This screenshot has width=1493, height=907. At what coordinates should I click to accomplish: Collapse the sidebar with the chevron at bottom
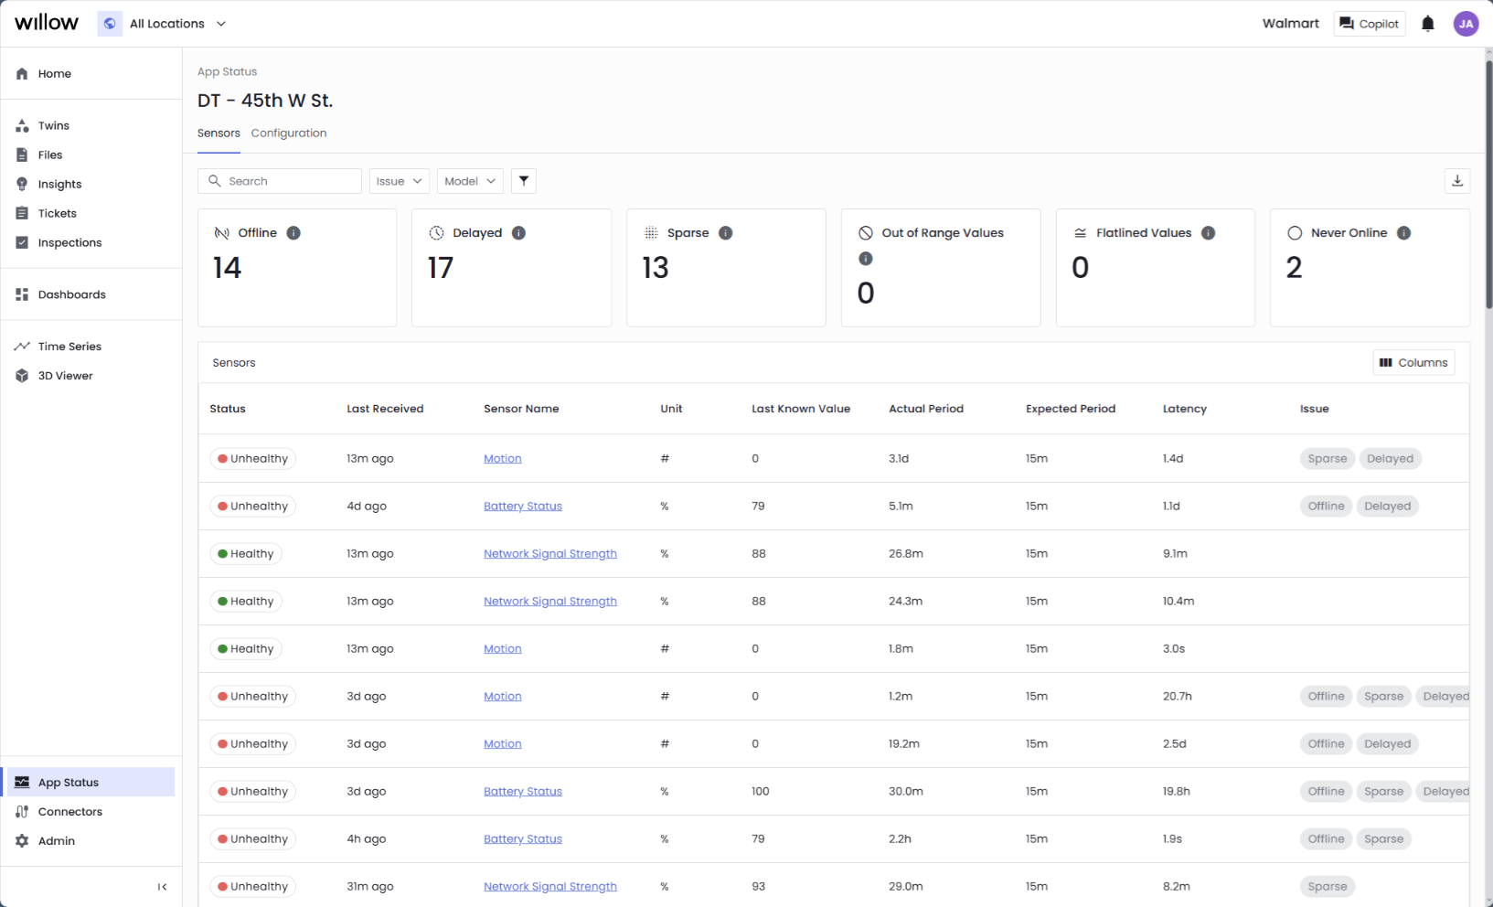162,886
